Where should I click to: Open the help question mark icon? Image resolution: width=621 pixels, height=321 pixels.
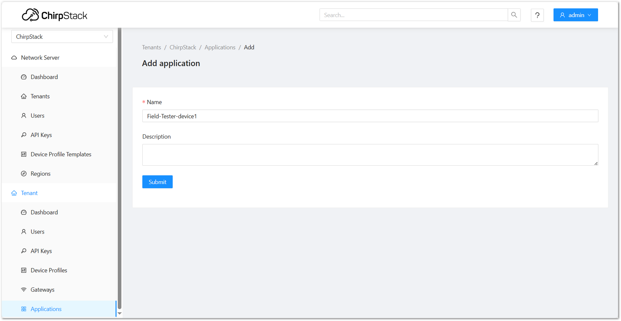pos(537,15)
